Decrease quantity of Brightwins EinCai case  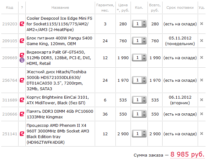pos(144,102)
